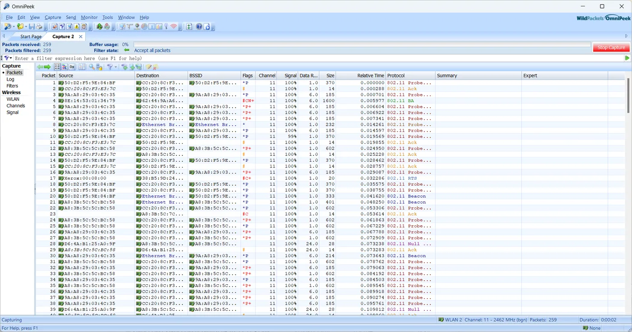Image resolution: width=632 pixels, height=332 pixels.
Task: Open Channels under Wireless sidebar
Action: [16, 106]
